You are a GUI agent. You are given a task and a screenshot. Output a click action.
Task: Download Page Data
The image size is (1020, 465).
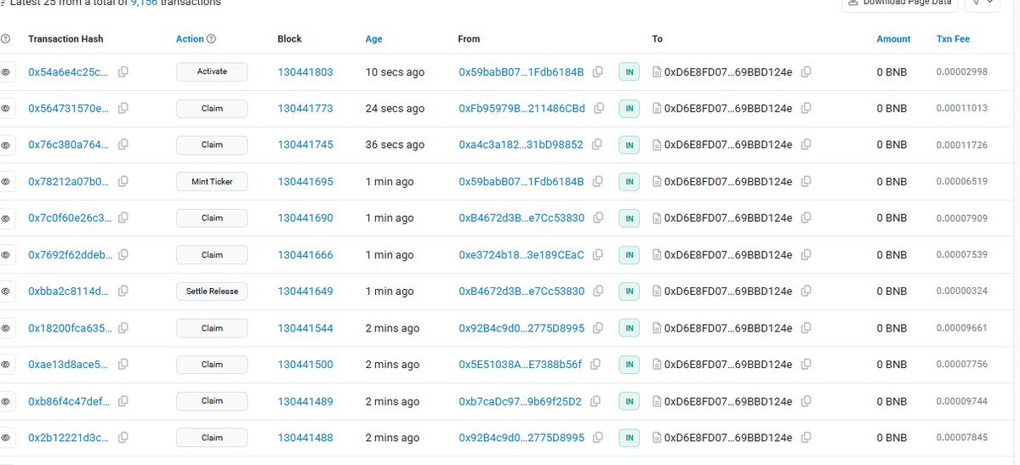900,3
